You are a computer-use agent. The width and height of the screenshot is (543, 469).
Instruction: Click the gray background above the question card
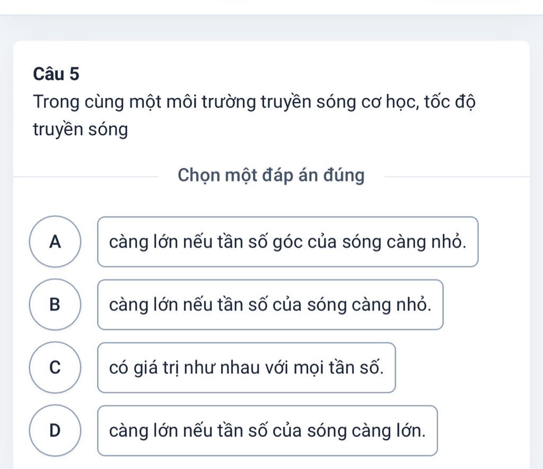point(271,28)
